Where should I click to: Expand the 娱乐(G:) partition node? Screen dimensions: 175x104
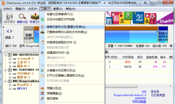tap(10, 66)
